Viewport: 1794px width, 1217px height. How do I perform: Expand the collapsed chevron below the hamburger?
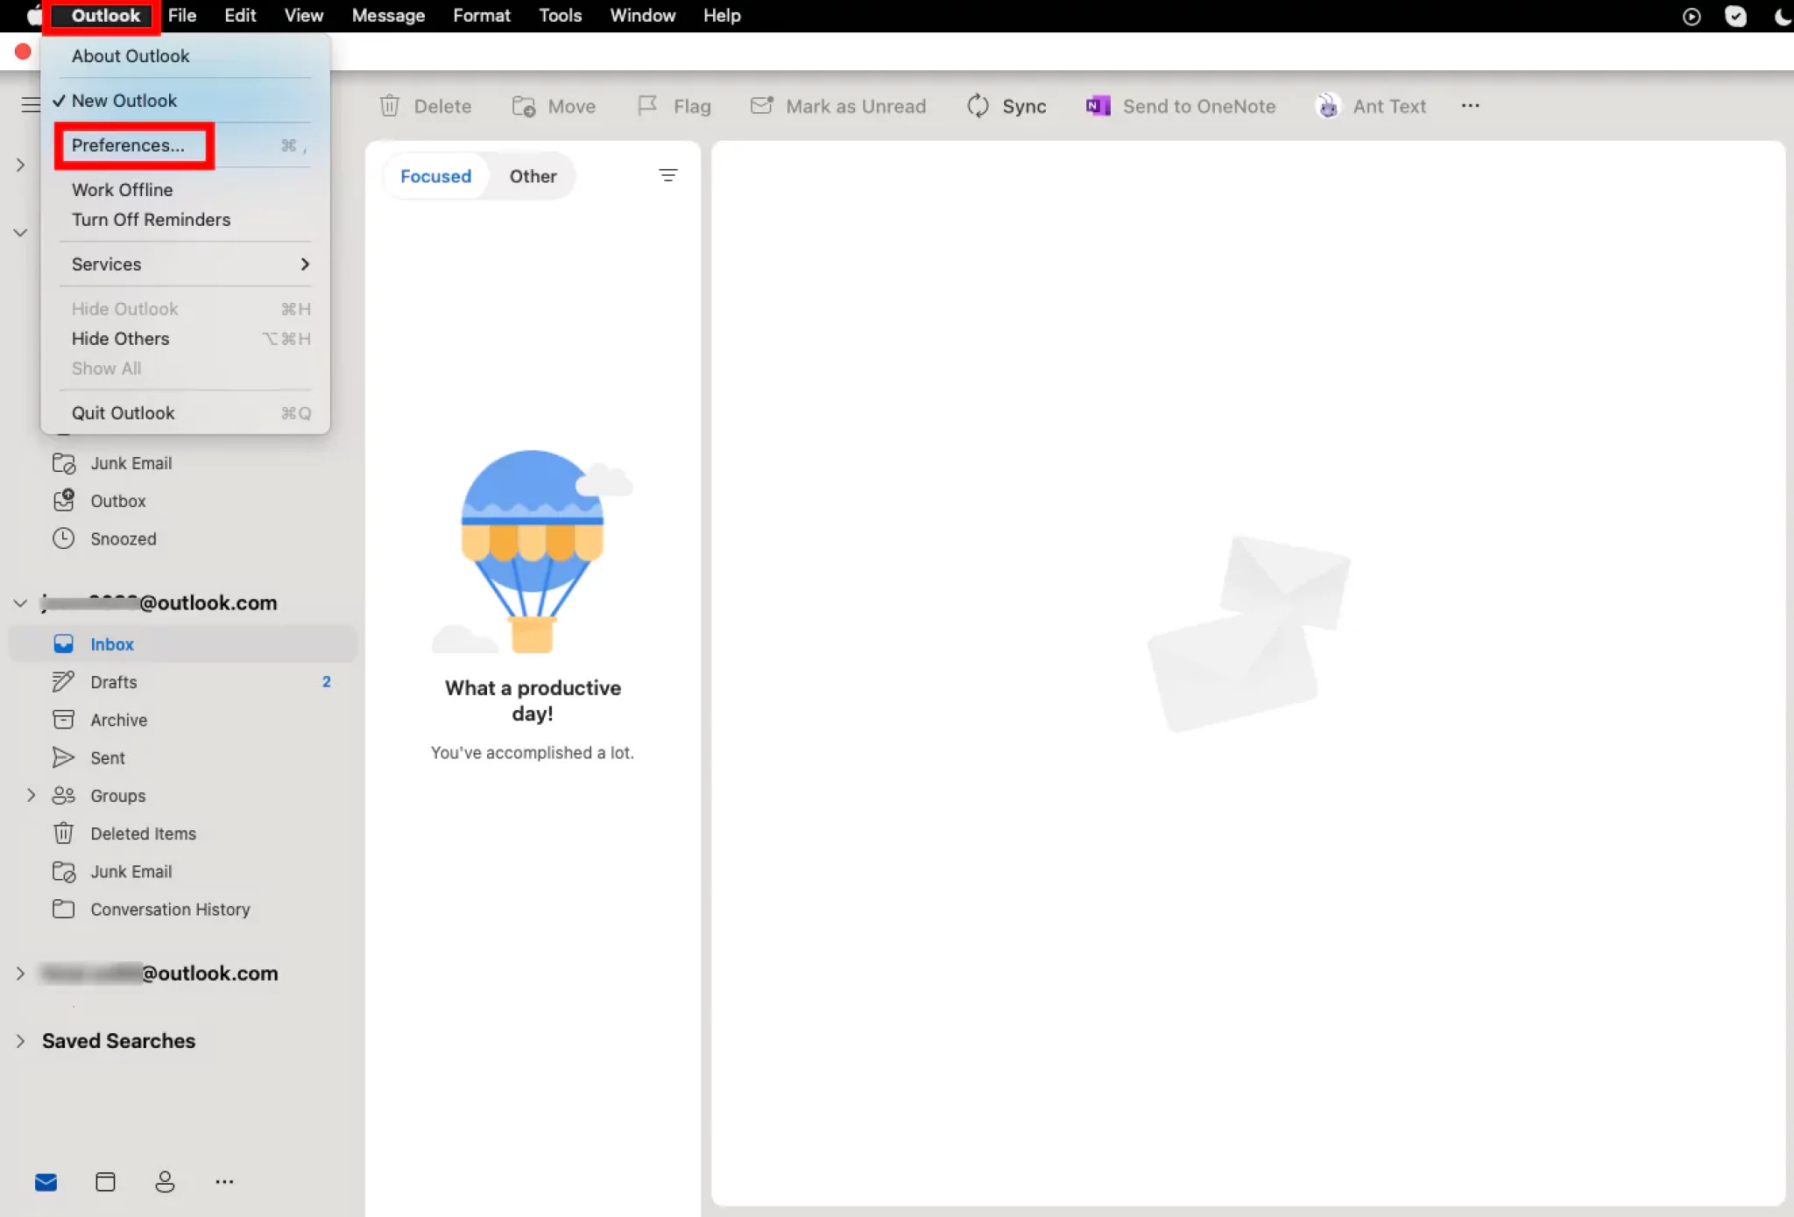tap(20, 165)
